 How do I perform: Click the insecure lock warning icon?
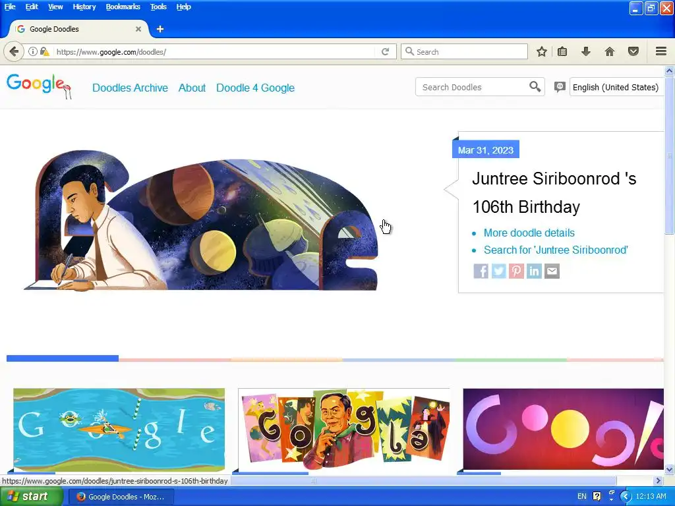click(x=44, y=51)
